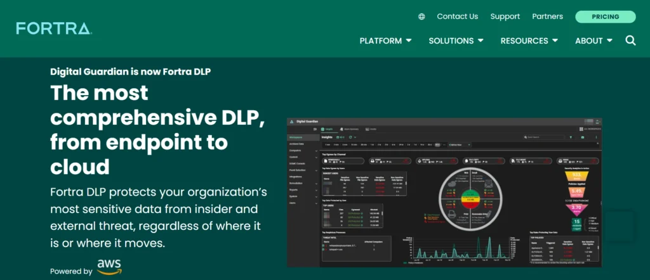Click the teal 15 incidents box
Image resolution: width=650 pixels, height=280 pixels.
coord(576,224)
